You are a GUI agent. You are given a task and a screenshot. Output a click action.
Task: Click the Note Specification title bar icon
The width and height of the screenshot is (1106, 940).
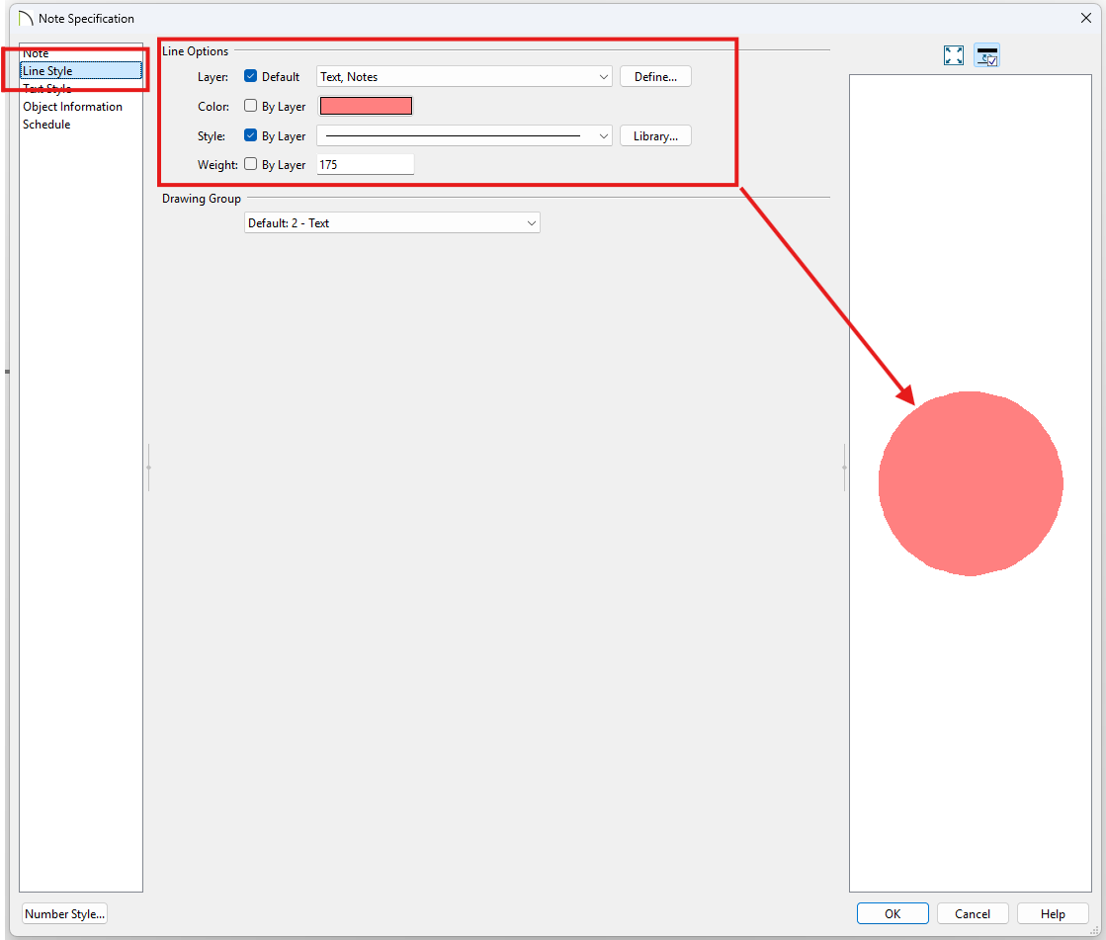26,18
